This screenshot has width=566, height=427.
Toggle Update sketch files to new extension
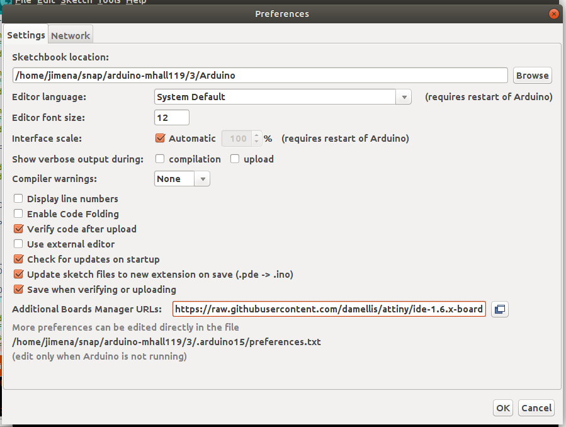pyautogui.click(x=18, y=275)
